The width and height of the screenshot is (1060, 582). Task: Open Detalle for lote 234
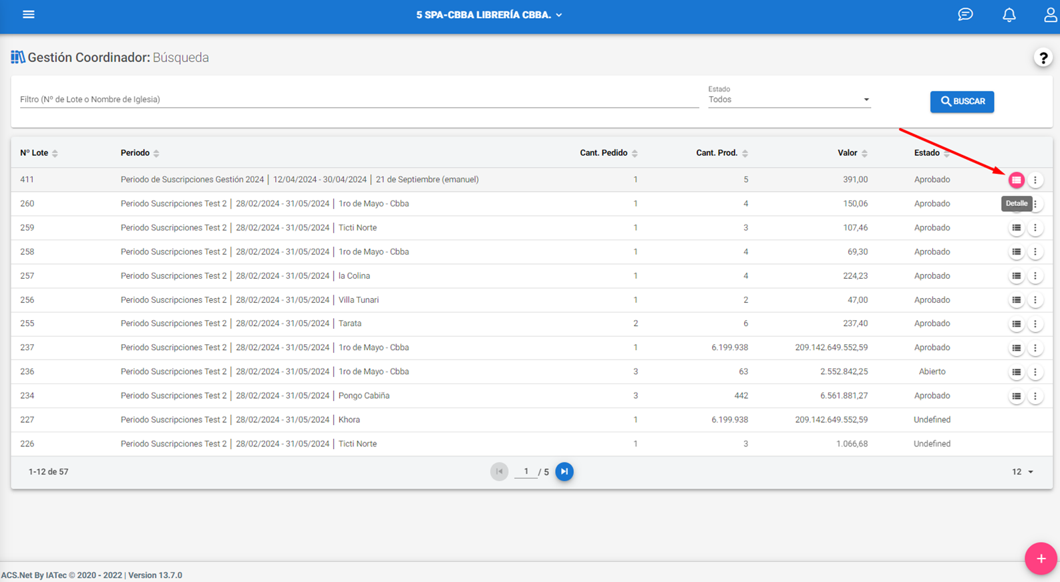[1016, 396]
